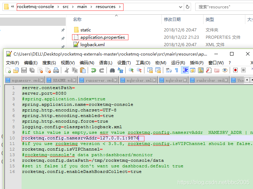Open the 视图(V) menu

[x=68, y=63]
